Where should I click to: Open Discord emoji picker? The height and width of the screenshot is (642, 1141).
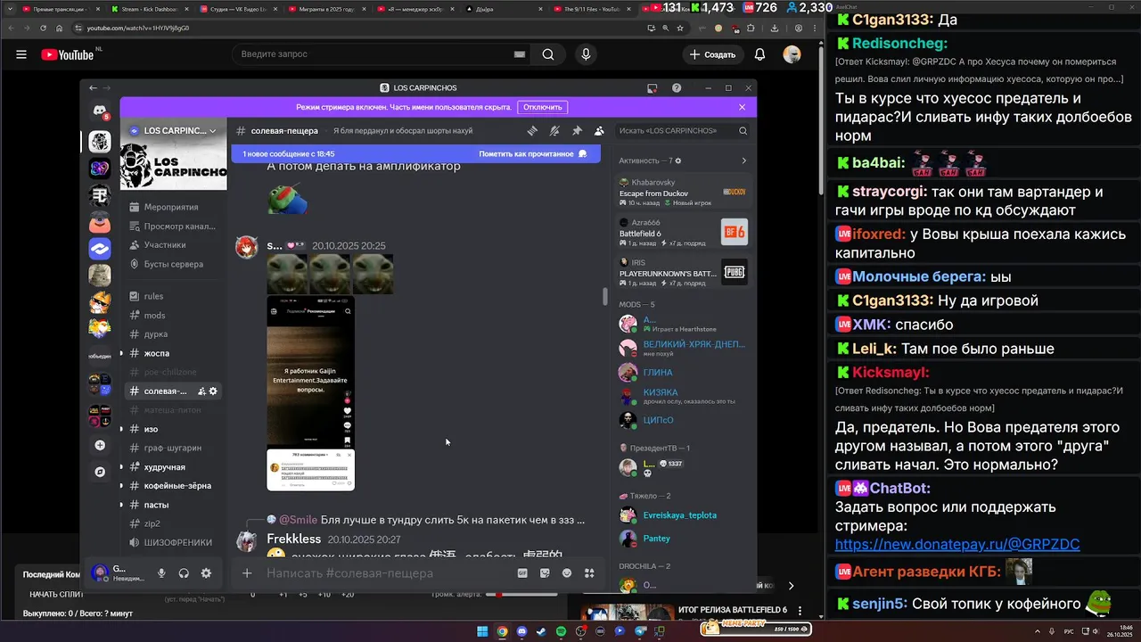567,573
